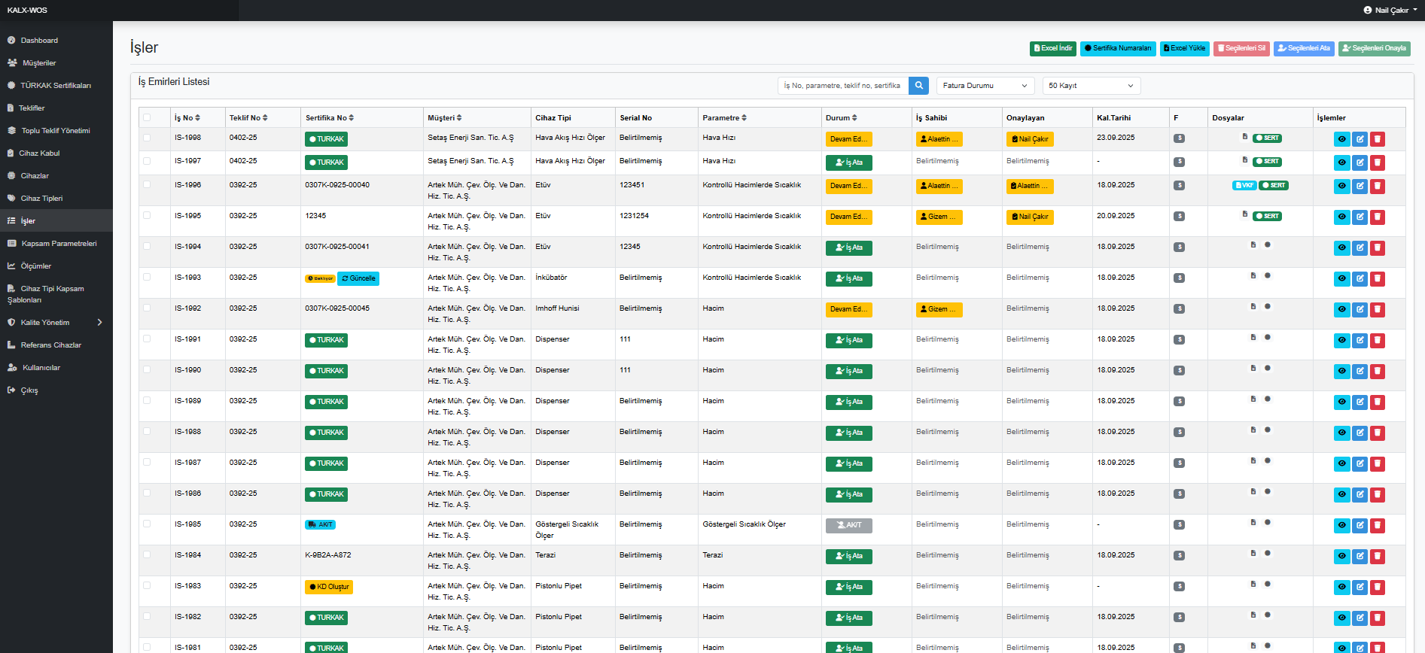Click Güncelle button in IS-1993 row
Screen dimensions: 1425x653
[x=358, y=278]
